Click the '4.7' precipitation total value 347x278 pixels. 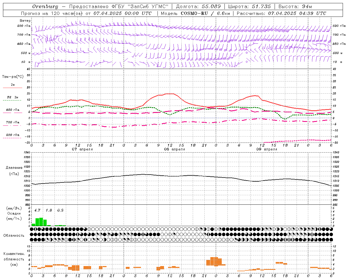click(x=37, y=210)
